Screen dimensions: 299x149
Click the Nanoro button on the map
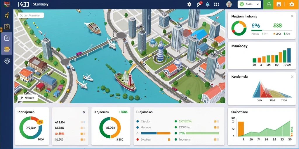click(27, 98)
